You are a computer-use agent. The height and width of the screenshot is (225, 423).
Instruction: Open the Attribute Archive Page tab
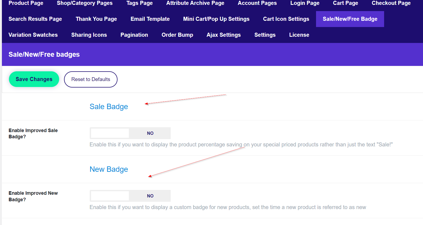pyautogui.click(x=195, y=3)
